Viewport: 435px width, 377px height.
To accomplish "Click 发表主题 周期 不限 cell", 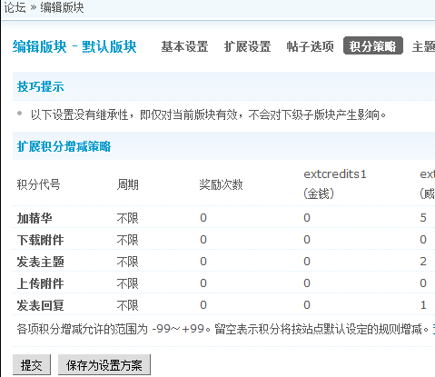I will click(x=128, y=262).
